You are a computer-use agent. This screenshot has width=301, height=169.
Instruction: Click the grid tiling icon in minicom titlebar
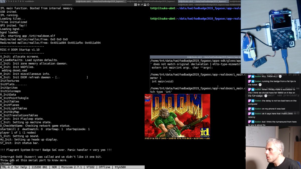(135, 5)
